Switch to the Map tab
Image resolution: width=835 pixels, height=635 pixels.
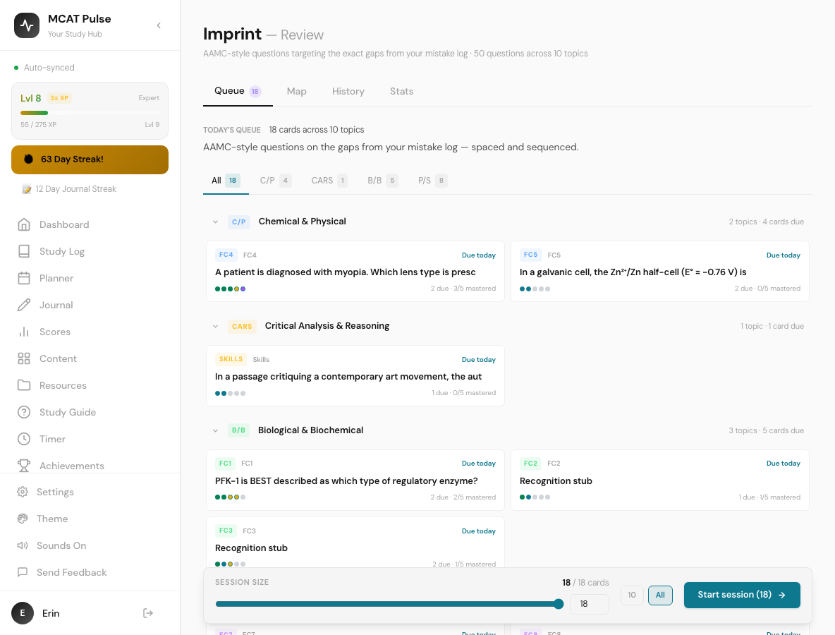point(297,91)
